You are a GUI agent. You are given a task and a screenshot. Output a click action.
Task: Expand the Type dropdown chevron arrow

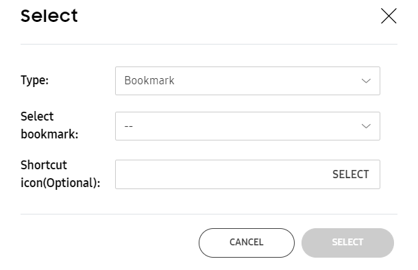tap(366, 81)
